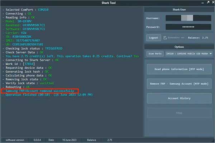
Task: Click the 16 June 2023 status bar date
Action: [x=69, y=140]
